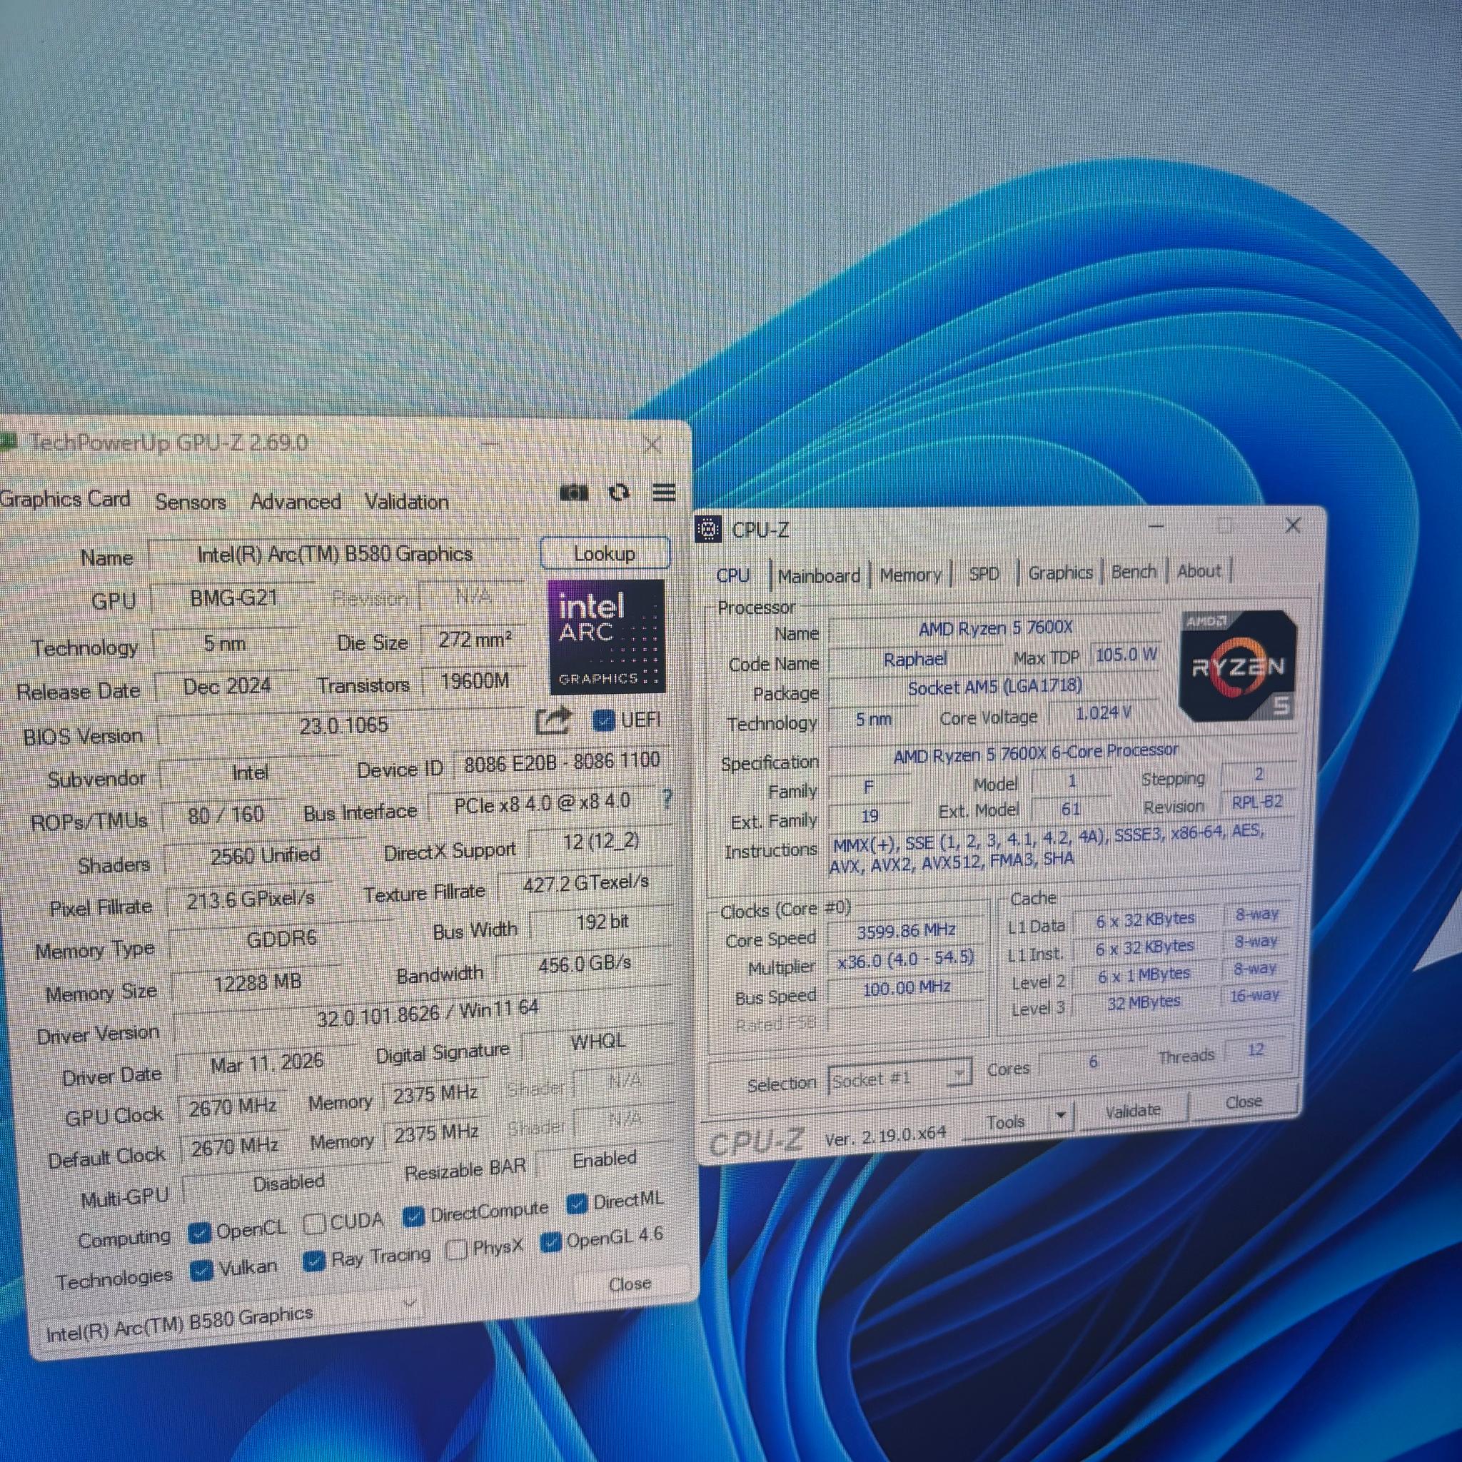
Task: Minimize the CPU-Z window
Action: coord(1156,525)
